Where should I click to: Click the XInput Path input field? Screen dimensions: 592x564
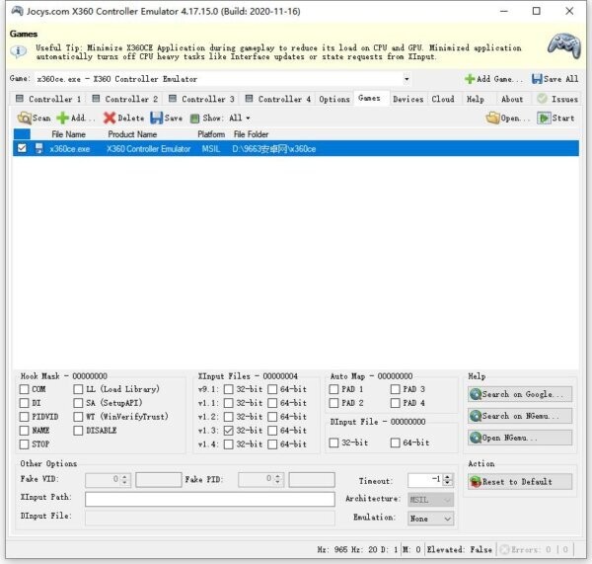pyautogui.click(x=210, y=499)
